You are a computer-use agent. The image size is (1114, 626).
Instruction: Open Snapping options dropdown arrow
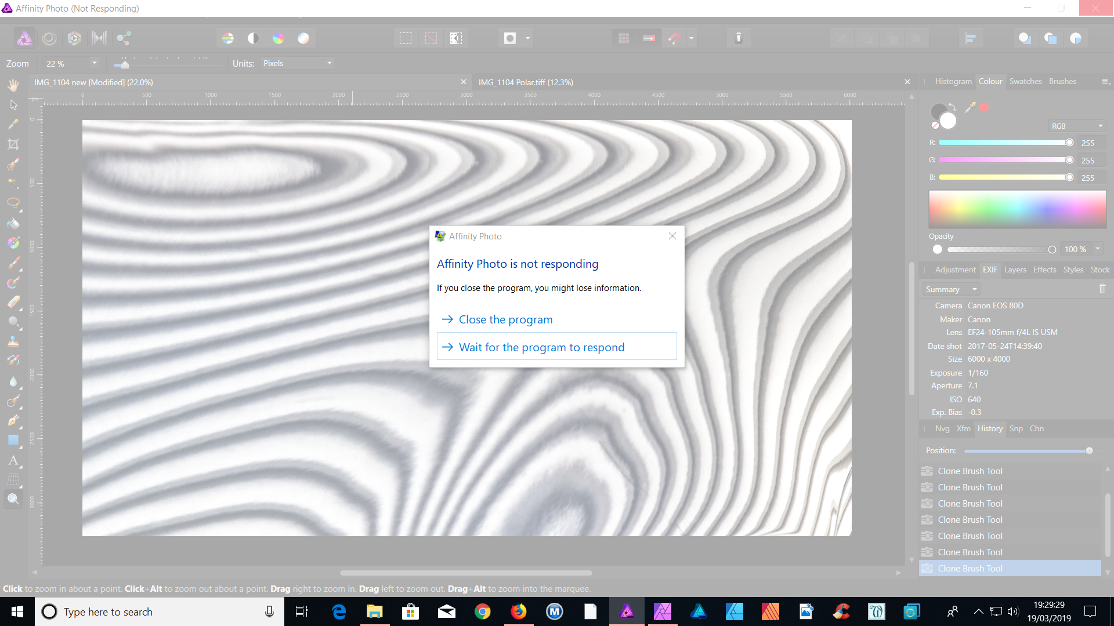click(x=692, y=38)
